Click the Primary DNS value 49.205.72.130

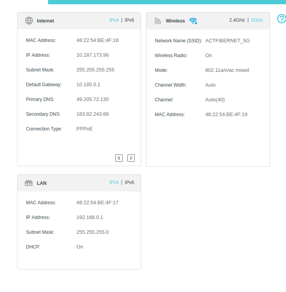(x=93, y=99)
